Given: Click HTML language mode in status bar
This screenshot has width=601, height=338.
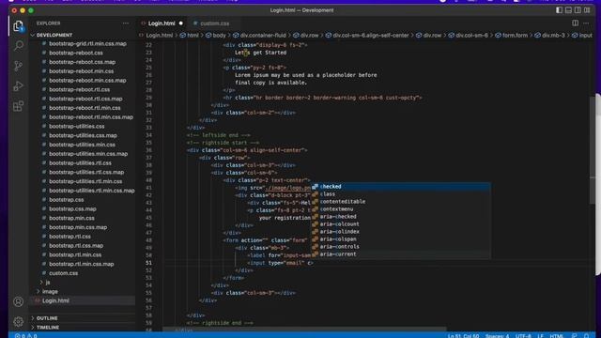Looking at the screenshot, I should (557, 336).
